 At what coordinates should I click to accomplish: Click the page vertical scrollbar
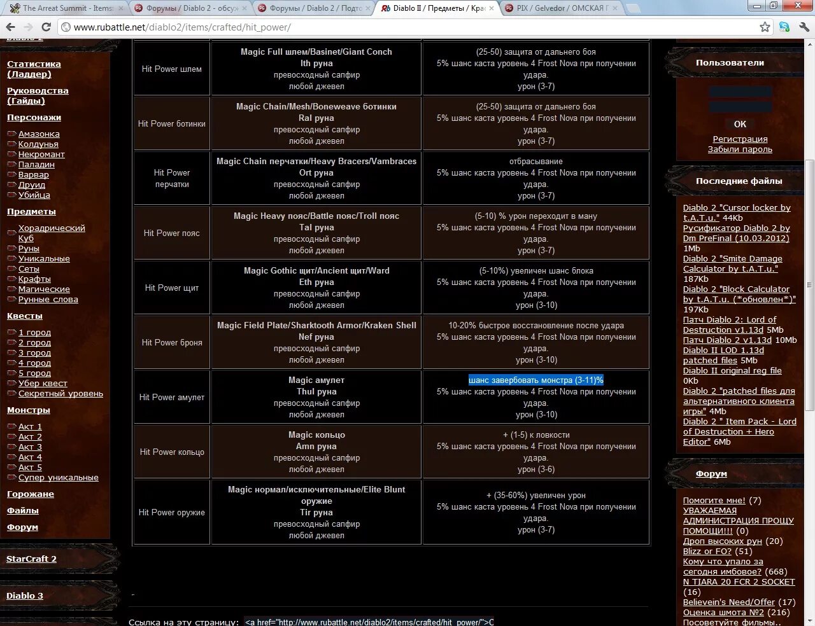click(809, 285)
